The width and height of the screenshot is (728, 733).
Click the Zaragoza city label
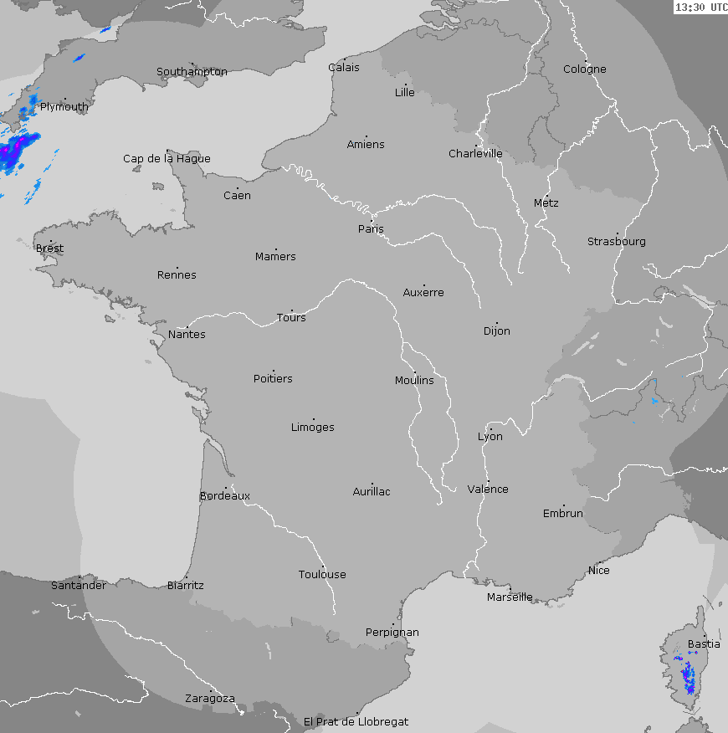(209, 698)
